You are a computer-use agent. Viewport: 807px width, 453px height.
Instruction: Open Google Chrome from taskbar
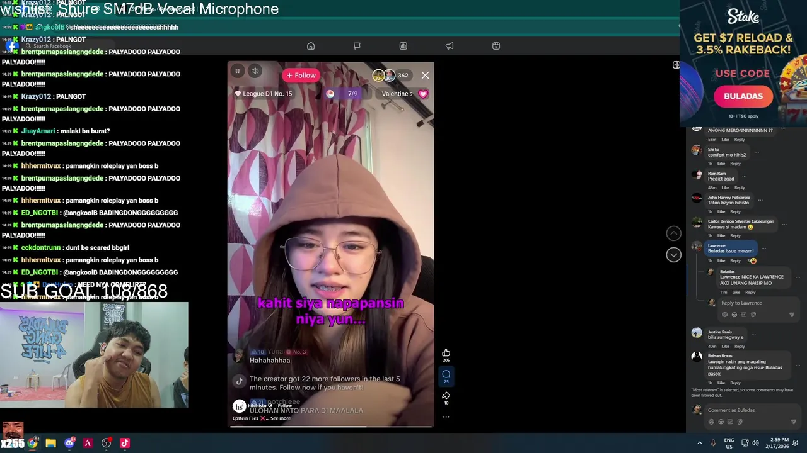[32, 443]
